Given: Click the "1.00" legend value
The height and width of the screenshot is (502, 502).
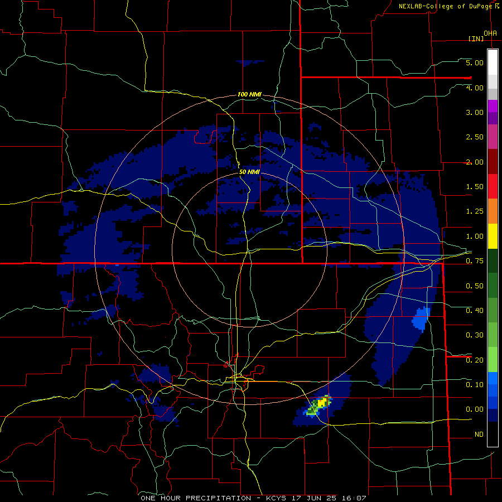Looking at the screenshot, I should [475, 236].
